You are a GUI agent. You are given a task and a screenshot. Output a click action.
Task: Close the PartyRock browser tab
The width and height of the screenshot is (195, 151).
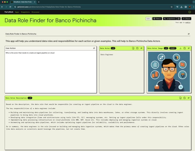point(35,2)
